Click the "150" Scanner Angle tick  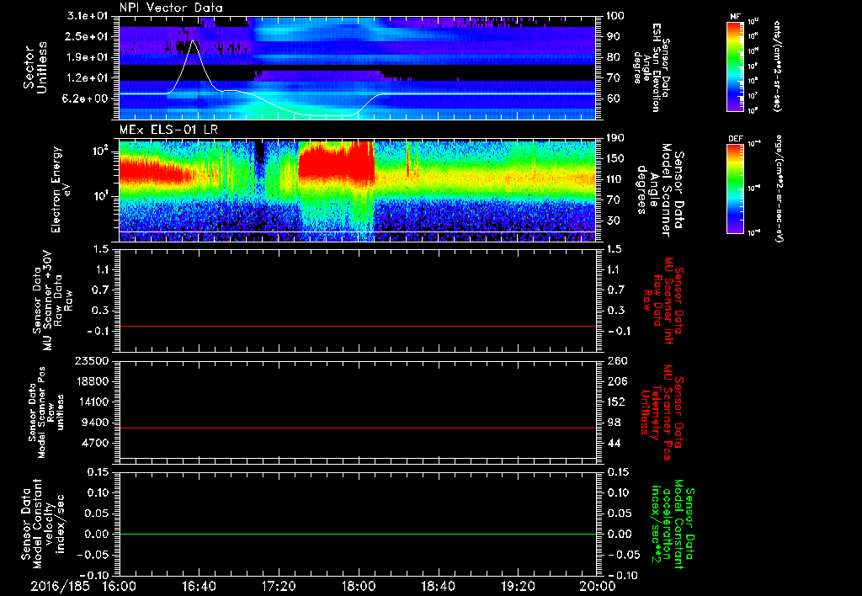tap(615, 158)
